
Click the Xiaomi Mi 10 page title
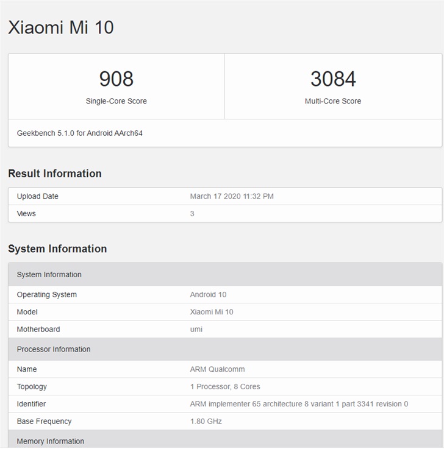[60, 27]
